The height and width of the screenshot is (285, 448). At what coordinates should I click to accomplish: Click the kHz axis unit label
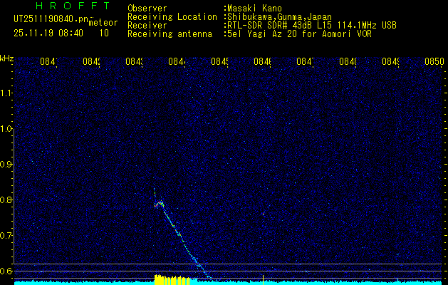coord(7,59)
